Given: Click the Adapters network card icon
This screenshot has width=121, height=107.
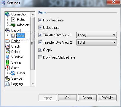Looking at the screenshot, I should (13, 25).
